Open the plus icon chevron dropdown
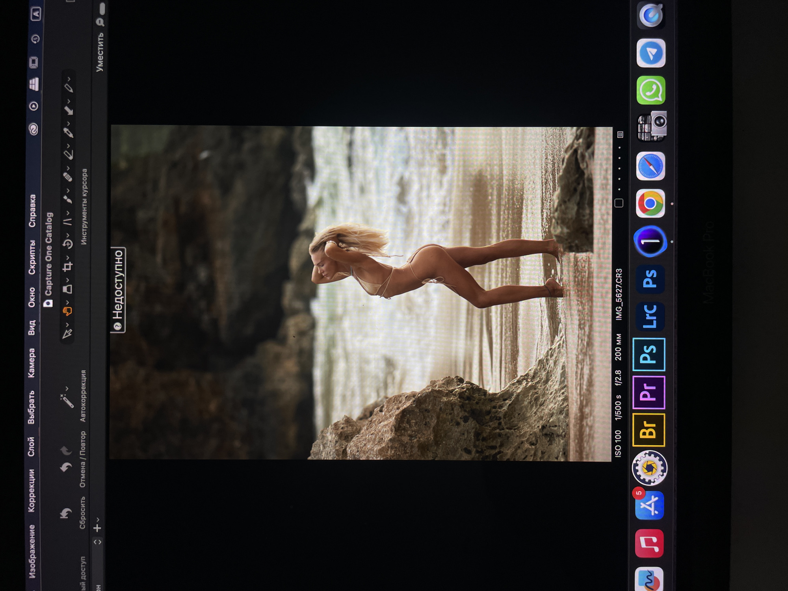Image resolution: width=788 pixels, height=591 pixels. [97, 520]
